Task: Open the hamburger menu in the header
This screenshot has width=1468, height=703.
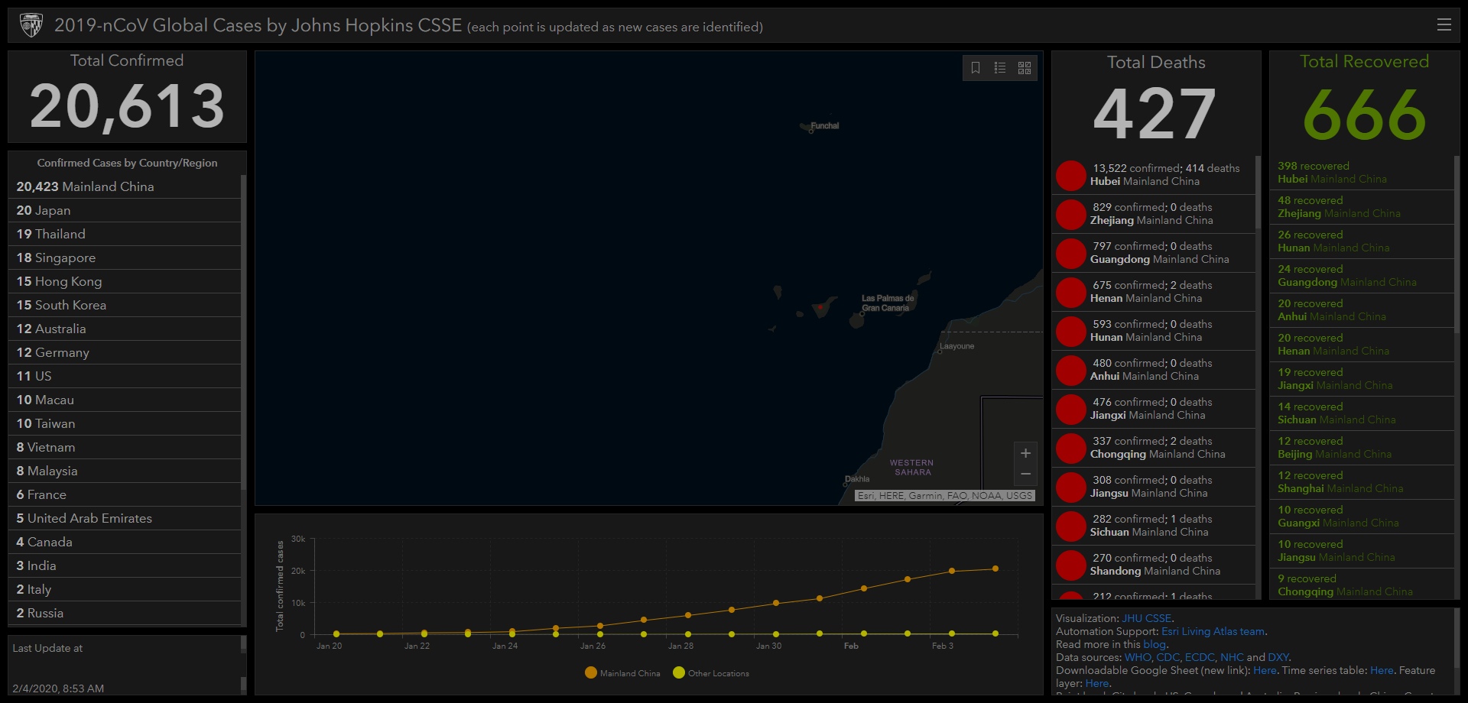Action: click(x=1444, y=25)
